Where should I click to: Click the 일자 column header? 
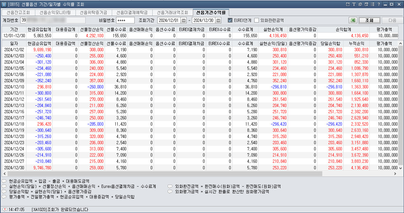[14, 43]
